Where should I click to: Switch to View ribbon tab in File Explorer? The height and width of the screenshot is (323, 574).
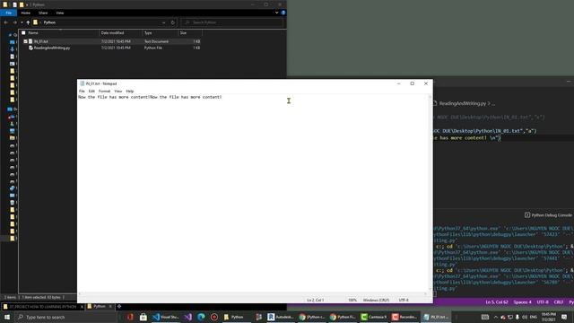[x=60, y=13]
